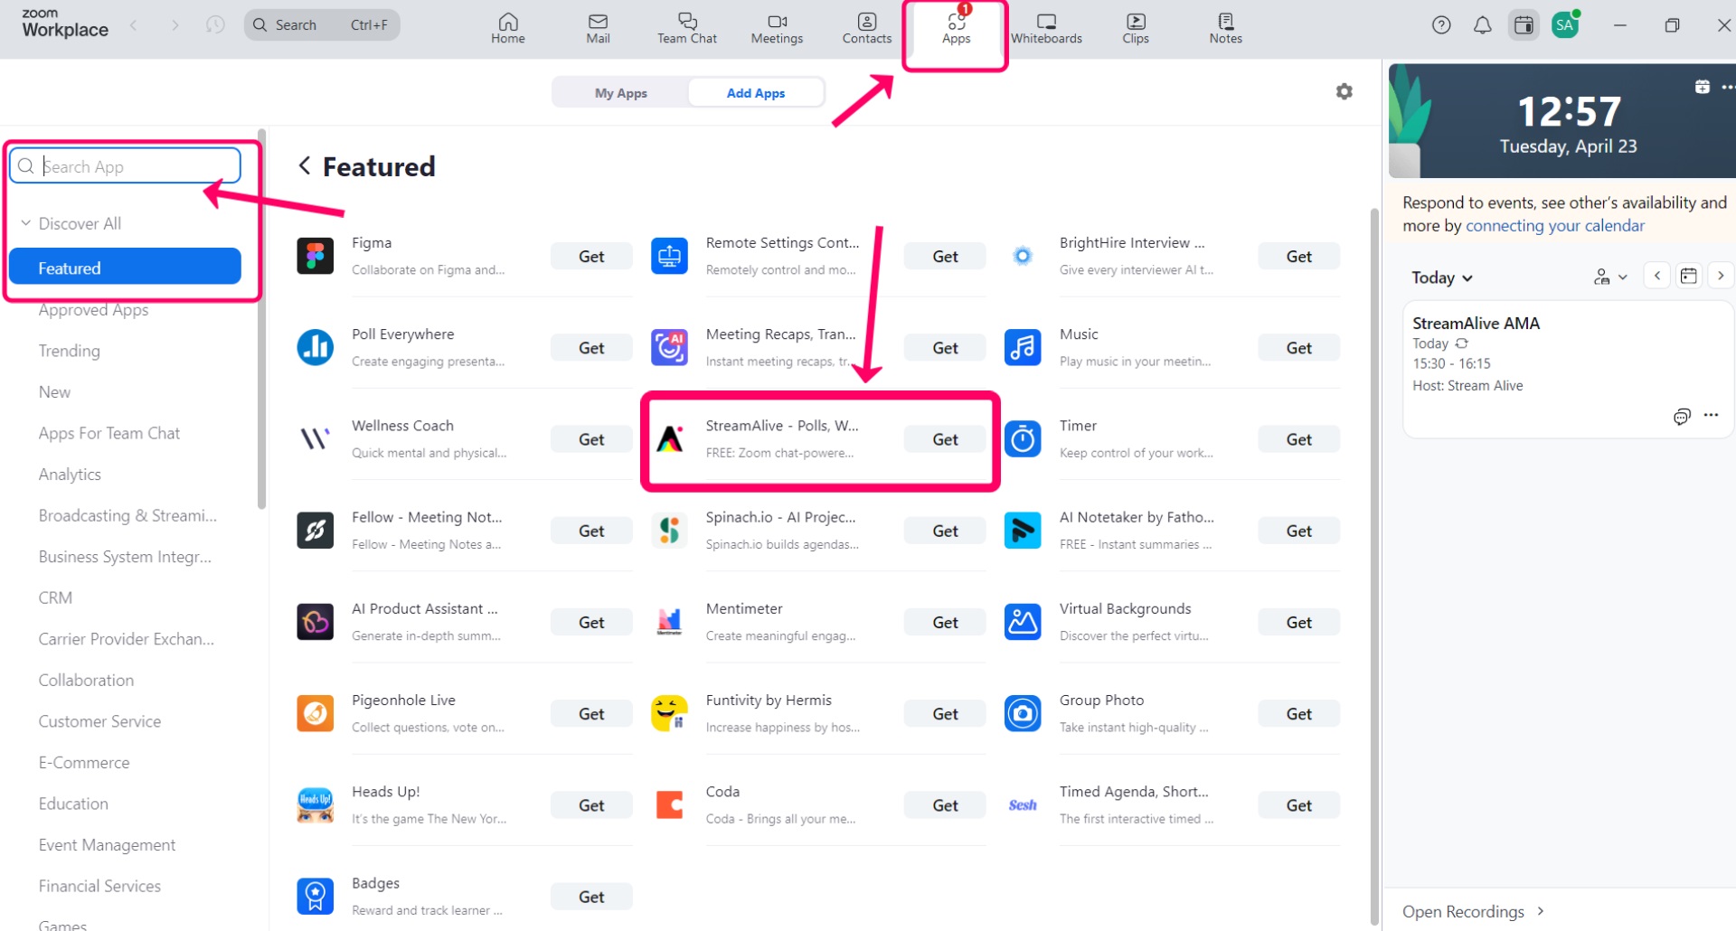
Task: Click the Mentimeter app icon
Action: (x=669, y=622)
